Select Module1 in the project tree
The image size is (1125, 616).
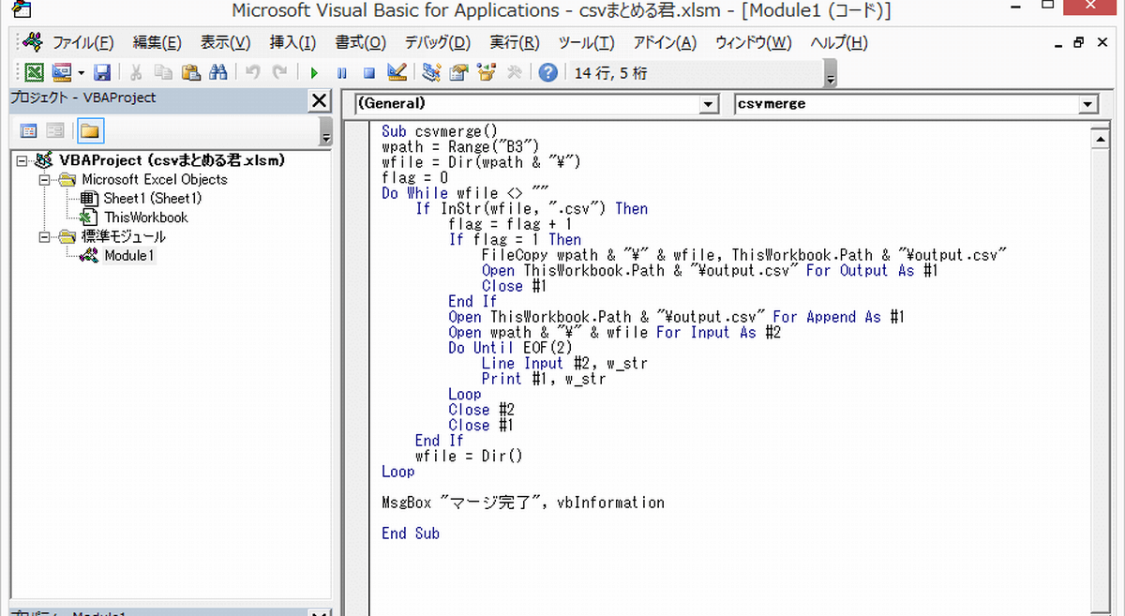click(127, 255)
